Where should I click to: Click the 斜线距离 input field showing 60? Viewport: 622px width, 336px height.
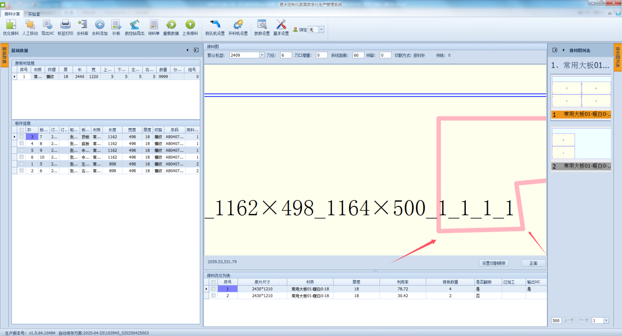click(358, 55)
